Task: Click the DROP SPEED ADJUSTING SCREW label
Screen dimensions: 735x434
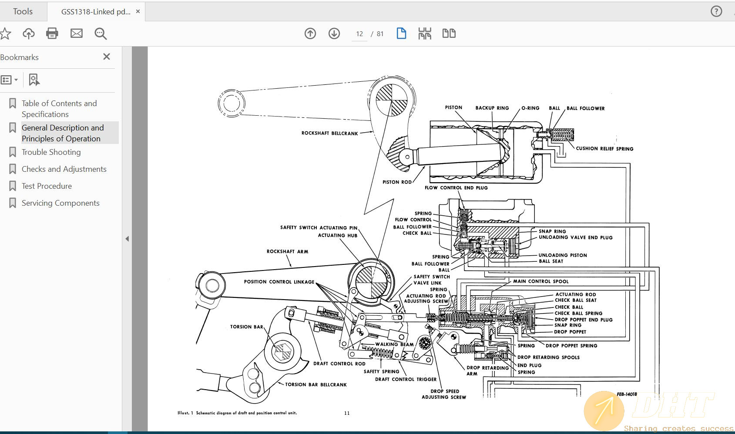Action: click(444, 394)
